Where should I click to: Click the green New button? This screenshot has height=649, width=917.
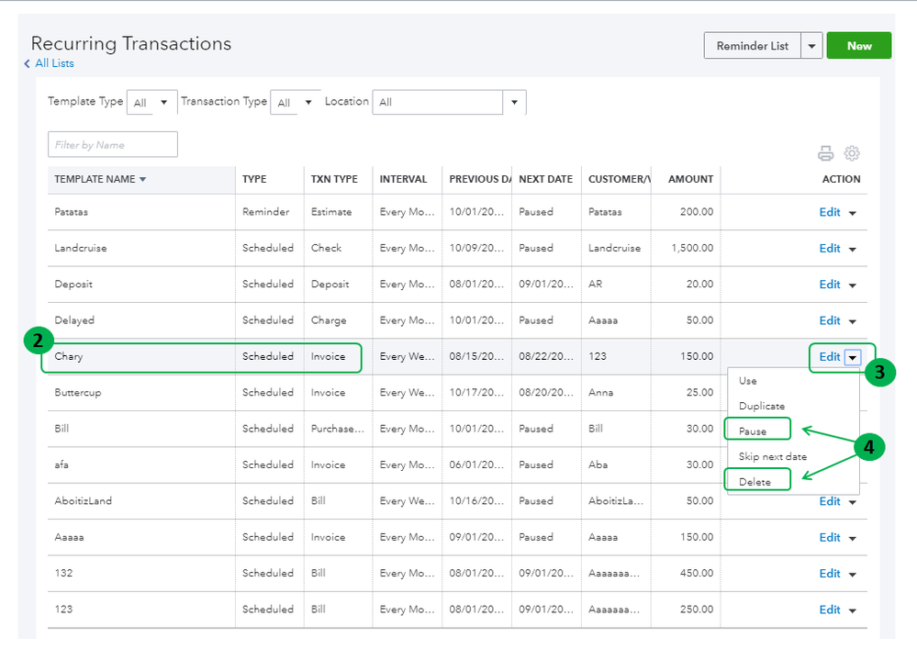pyautogui.click(x=859, y=46)
